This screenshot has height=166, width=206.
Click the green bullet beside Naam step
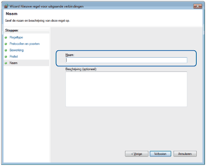[x=6, y=63]
